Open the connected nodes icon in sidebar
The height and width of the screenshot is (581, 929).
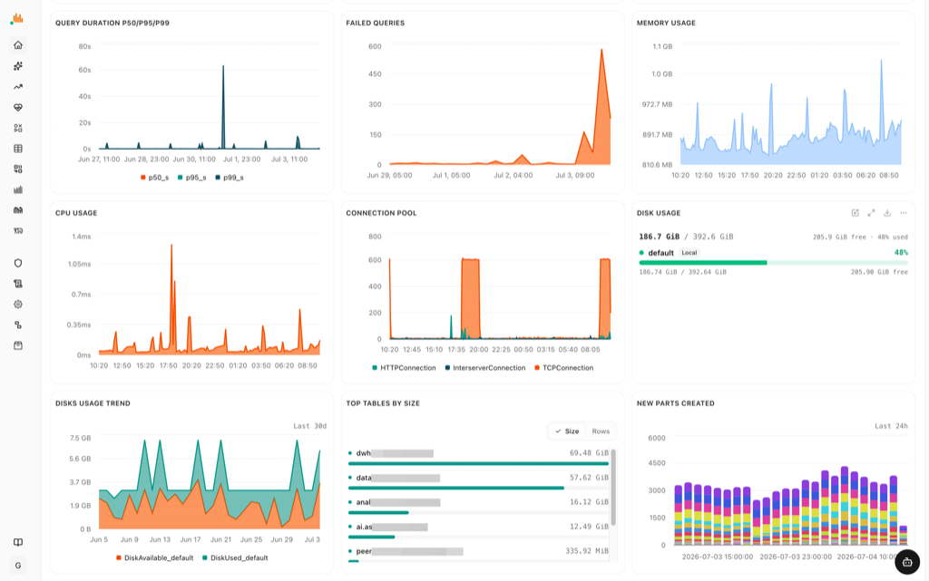[18, 324]
